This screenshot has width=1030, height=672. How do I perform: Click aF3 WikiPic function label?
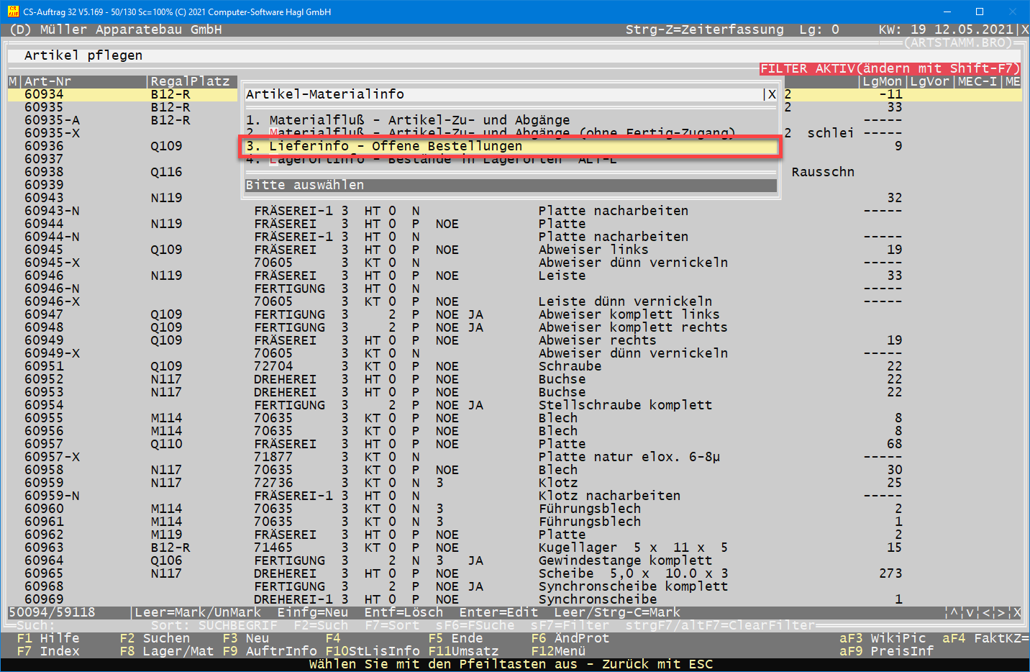coord(883,638)
